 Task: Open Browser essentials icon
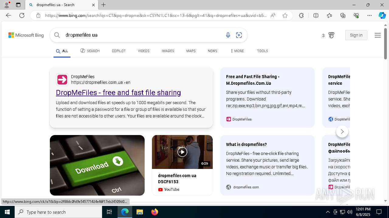356,15
